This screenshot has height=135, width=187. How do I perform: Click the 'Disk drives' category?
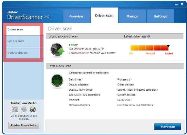click(75, 80)
